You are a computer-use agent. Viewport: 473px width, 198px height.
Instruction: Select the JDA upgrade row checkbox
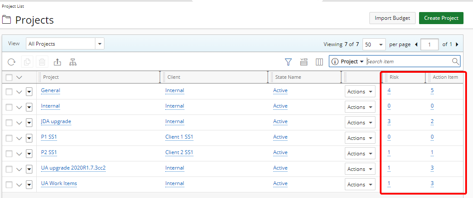[x=9, y=123]
